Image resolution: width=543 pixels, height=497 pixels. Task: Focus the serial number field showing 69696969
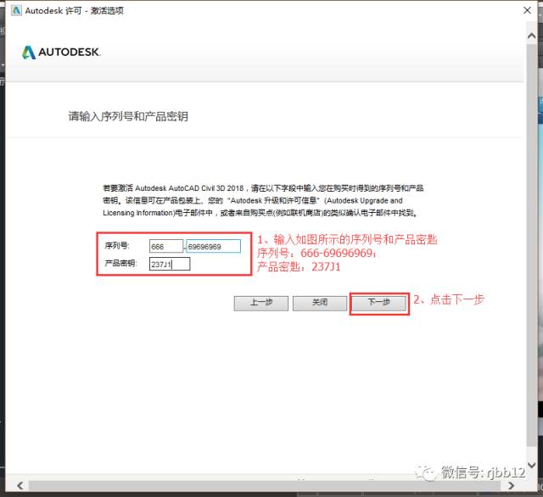pos(214,246)
